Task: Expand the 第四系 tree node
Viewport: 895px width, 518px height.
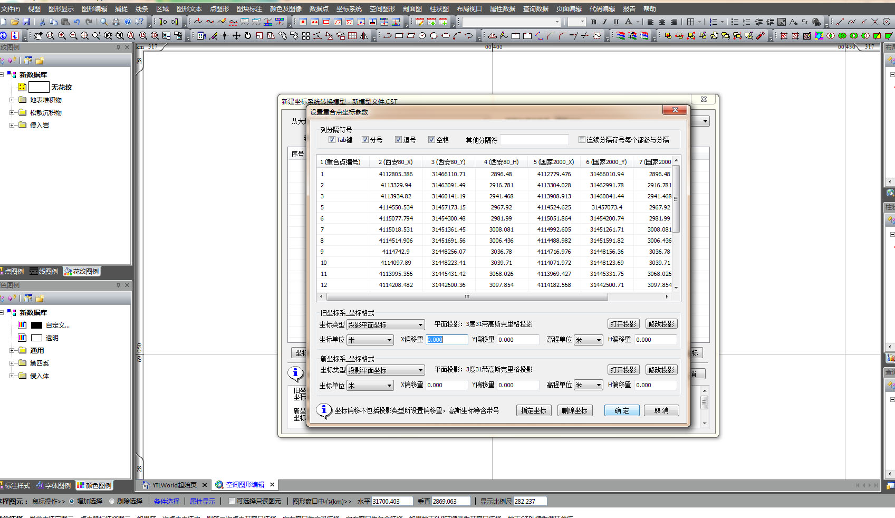Action: pos(12,363)
